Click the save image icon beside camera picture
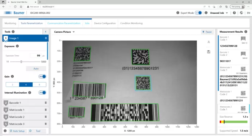 tap(208, 52)
